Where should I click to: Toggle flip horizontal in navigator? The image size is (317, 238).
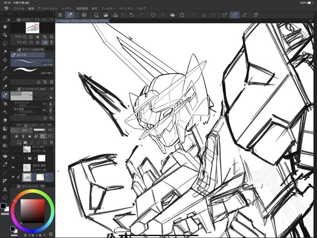coord(45,42)
